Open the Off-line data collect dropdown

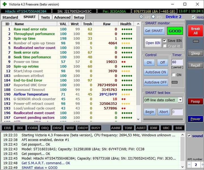[x=180, y=100]
